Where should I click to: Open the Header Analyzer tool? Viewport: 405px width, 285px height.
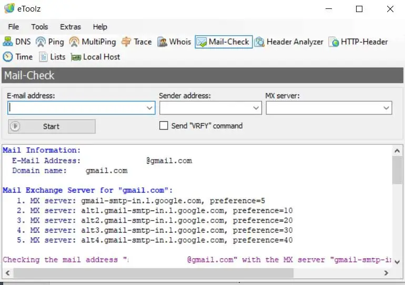(x=289, y=42)
